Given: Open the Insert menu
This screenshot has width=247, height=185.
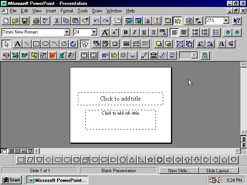Looking at the screenshot, I should coord(51,11).
